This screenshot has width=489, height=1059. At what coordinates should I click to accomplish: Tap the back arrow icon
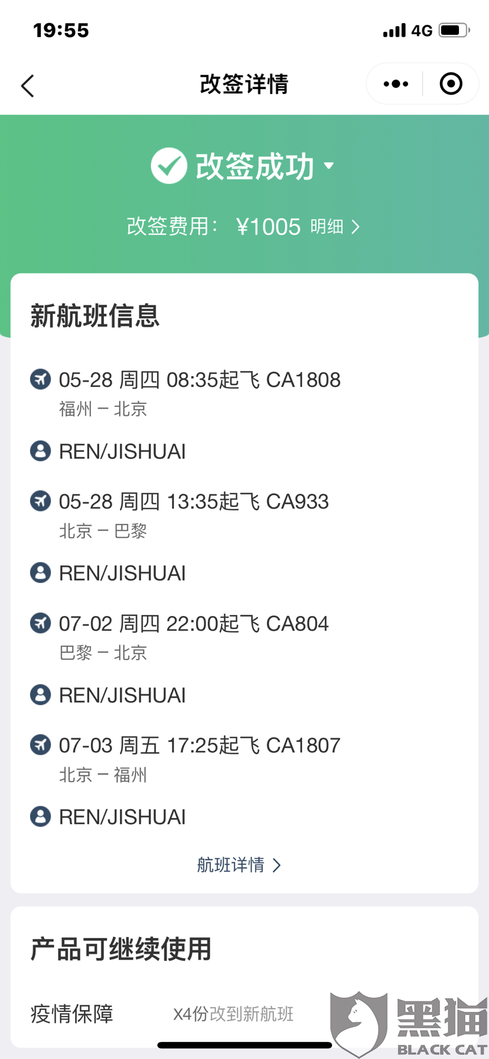click(x=28, y=86)
